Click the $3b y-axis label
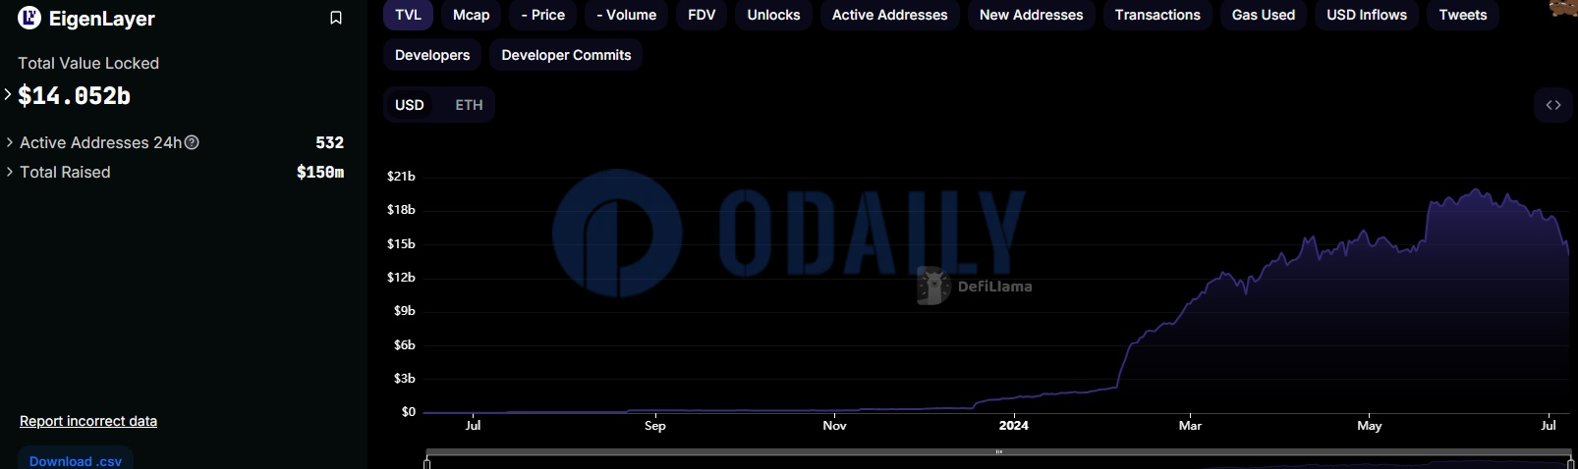The image size is (1578, 469). pos(405,379)
